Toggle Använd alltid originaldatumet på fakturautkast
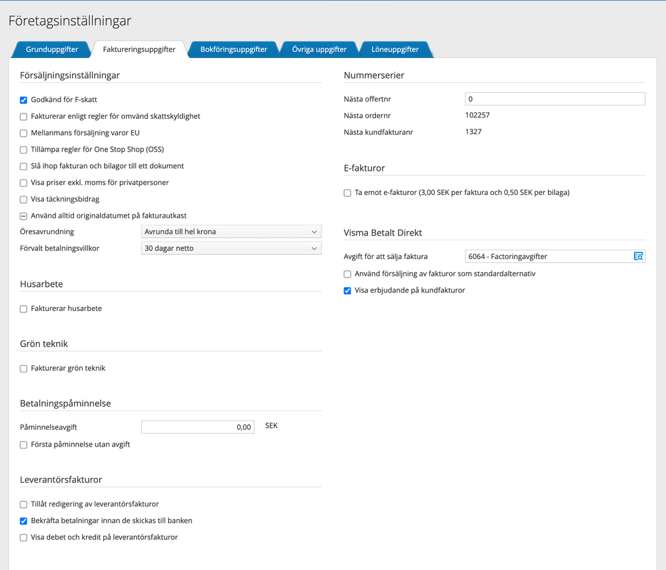The width and height of the screenshot is (666, 570). click(x=24, y=216)
